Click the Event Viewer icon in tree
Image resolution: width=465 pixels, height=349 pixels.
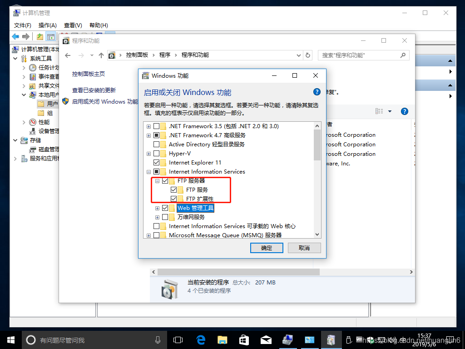coord(33,77)
